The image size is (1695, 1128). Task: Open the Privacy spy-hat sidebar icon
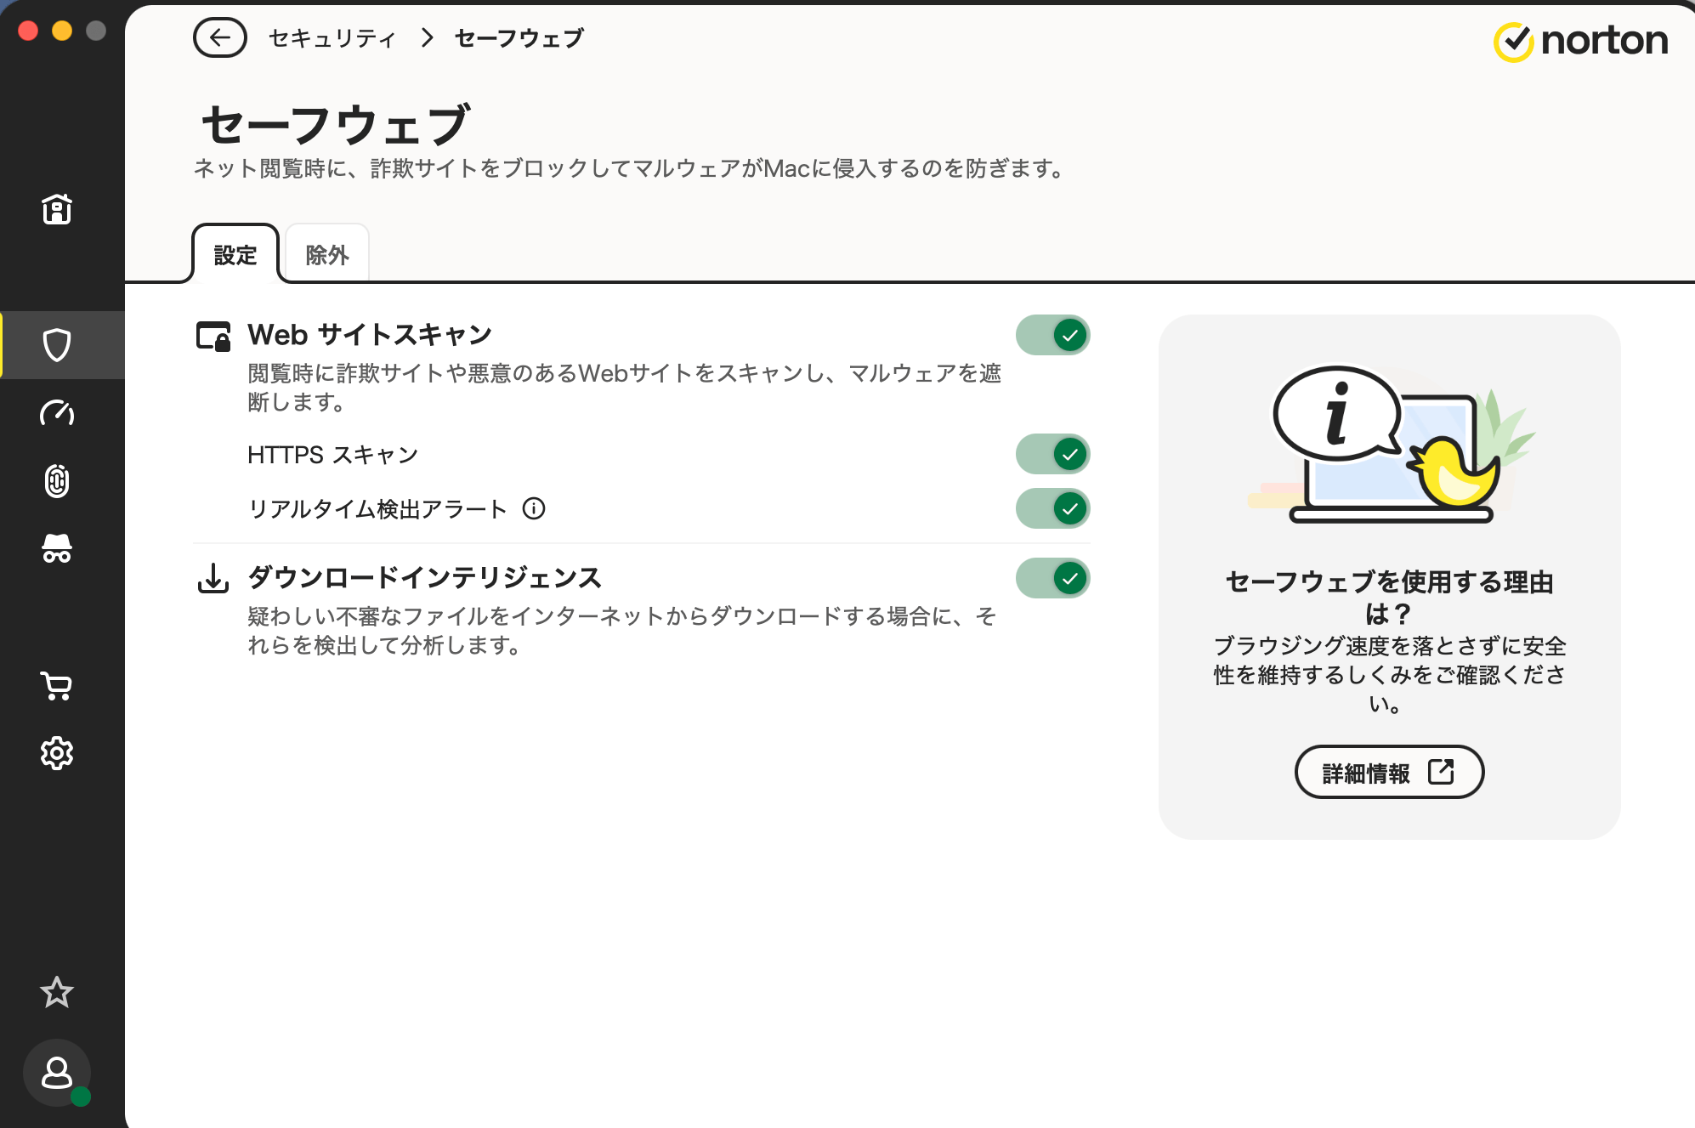[x=57, y=548]
